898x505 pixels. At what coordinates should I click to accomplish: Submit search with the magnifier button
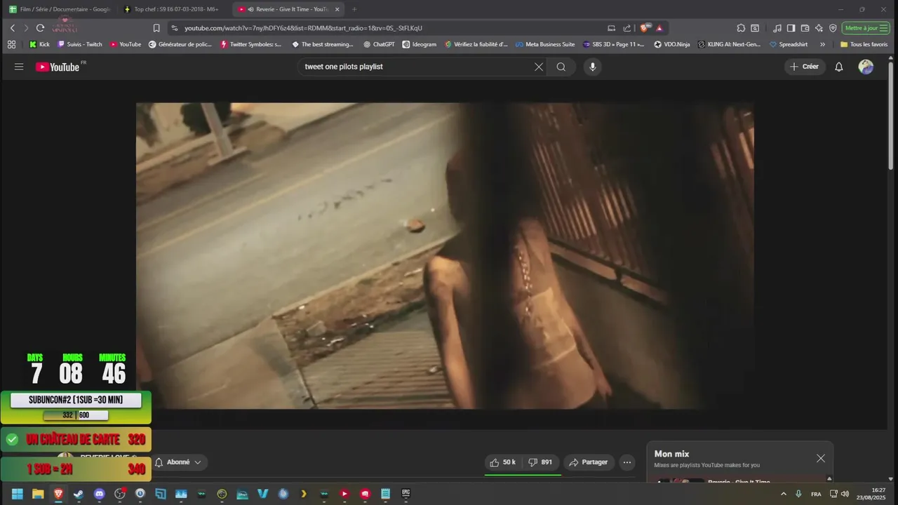[561, 67]
